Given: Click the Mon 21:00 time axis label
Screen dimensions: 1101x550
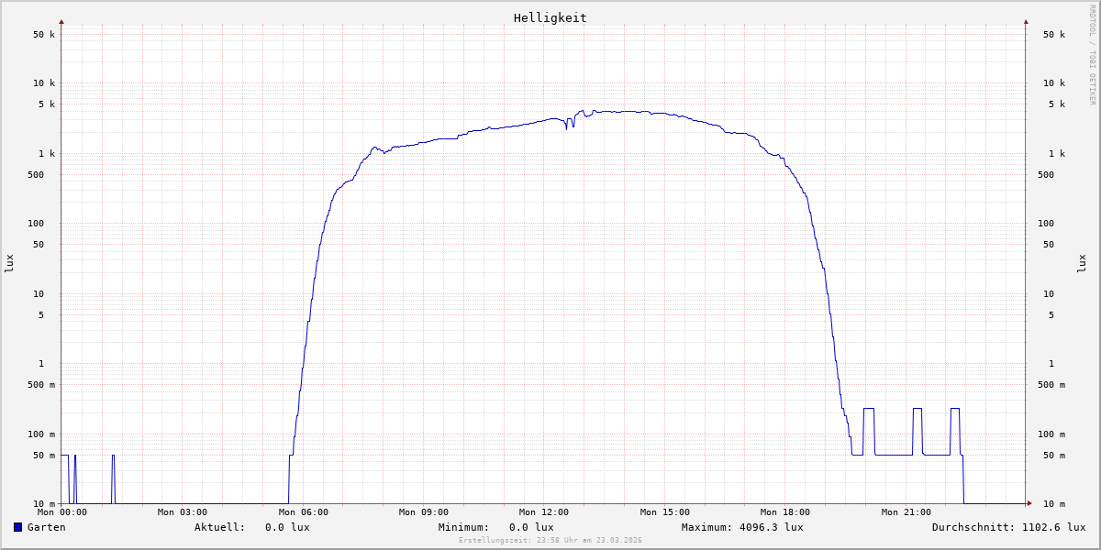Looking at the screenshot, I should coord(906,512).
